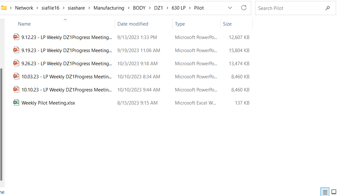338x196 pixels.
Task: Click PowerPoint icon of 9.19.23 file
Action: (16, 50)
